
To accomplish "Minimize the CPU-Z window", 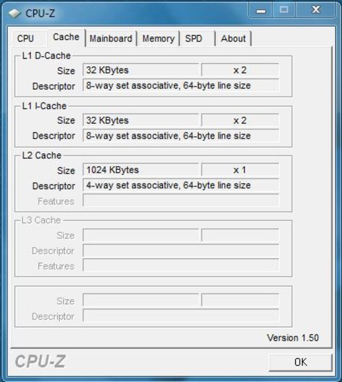I will tap(260, 10).
